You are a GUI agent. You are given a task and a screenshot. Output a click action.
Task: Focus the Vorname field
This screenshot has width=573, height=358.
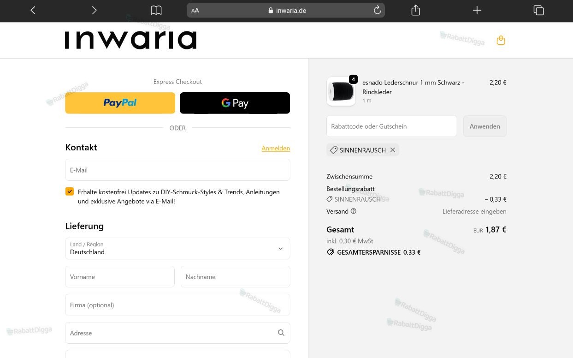[x=120, y=277]
